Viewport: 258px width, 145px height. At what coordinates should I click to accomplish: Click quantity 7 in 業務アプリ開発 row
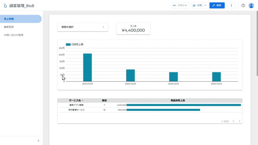point(104,105)
